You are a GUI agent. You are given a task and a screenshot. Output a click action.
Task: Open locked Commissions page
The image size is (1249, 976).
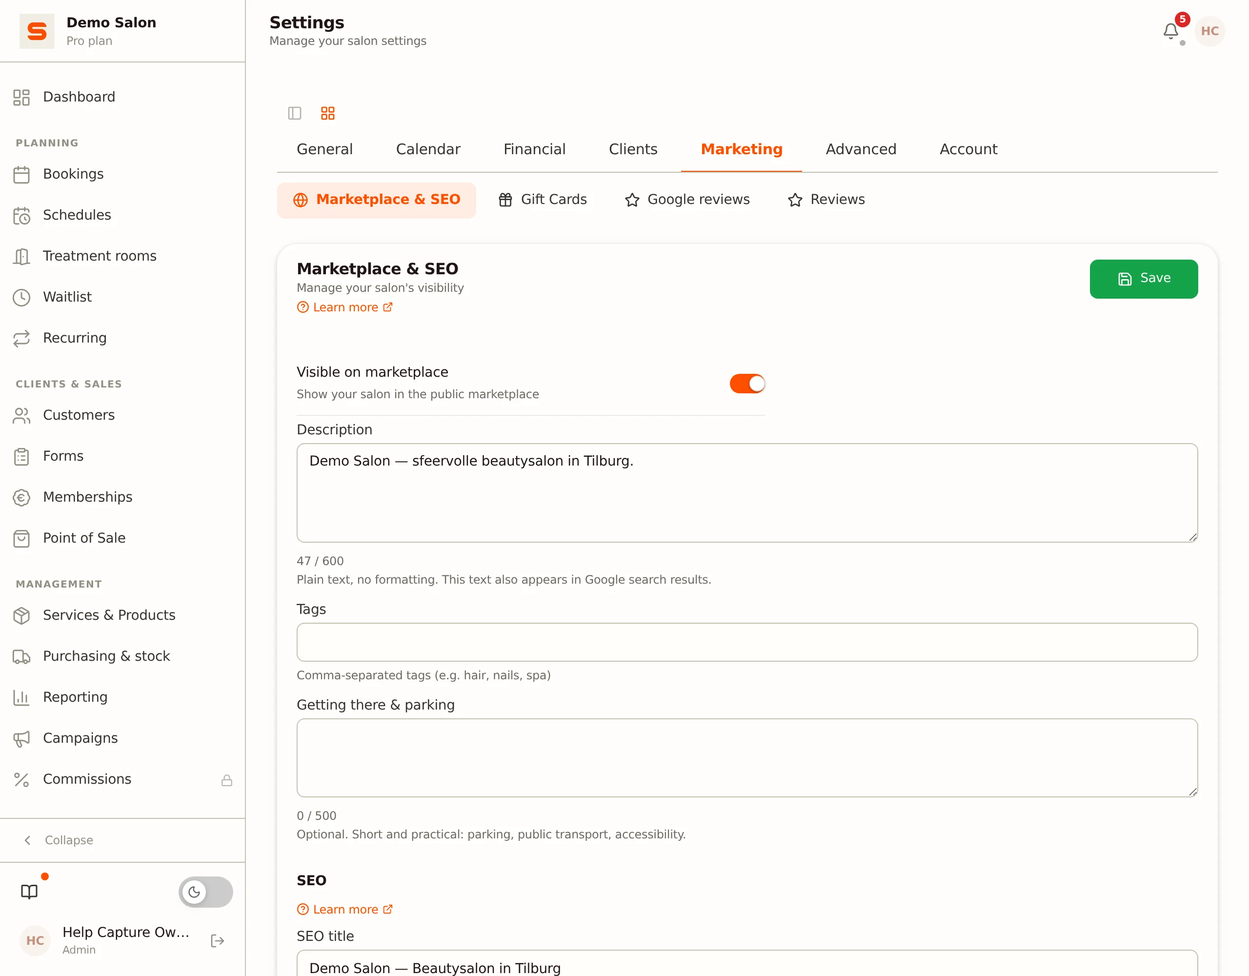(122, 779)
